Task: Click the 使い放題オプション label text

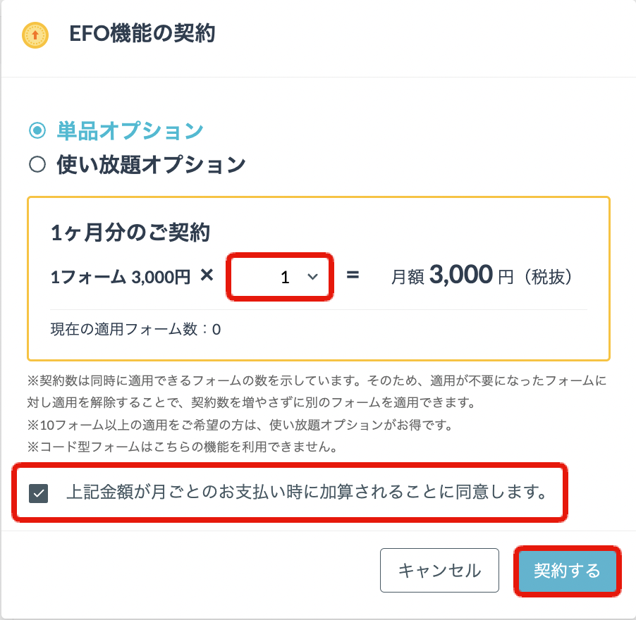Action: point(151,165)
